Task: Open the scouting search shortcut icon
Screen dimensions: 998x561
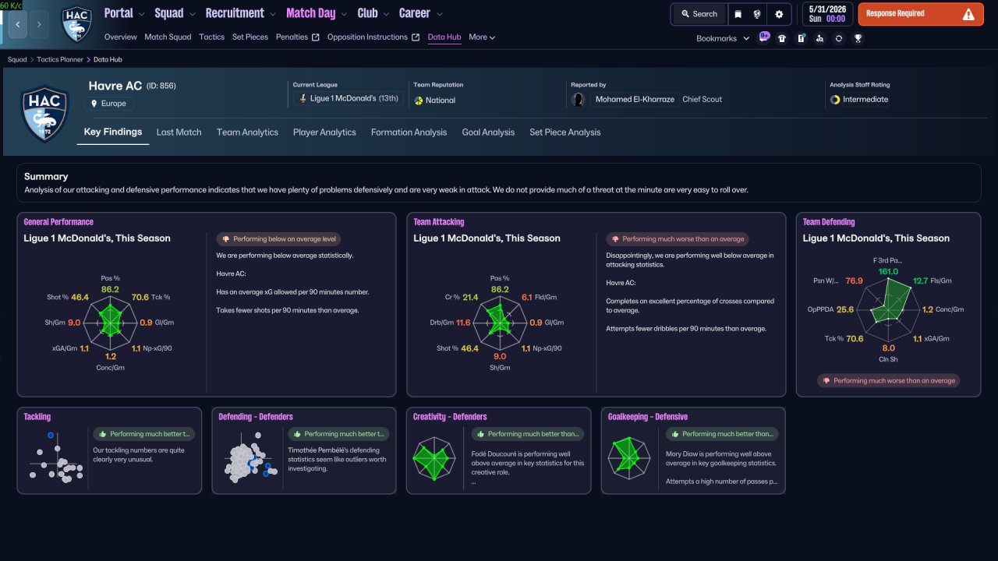Action: tap(819, 38)
